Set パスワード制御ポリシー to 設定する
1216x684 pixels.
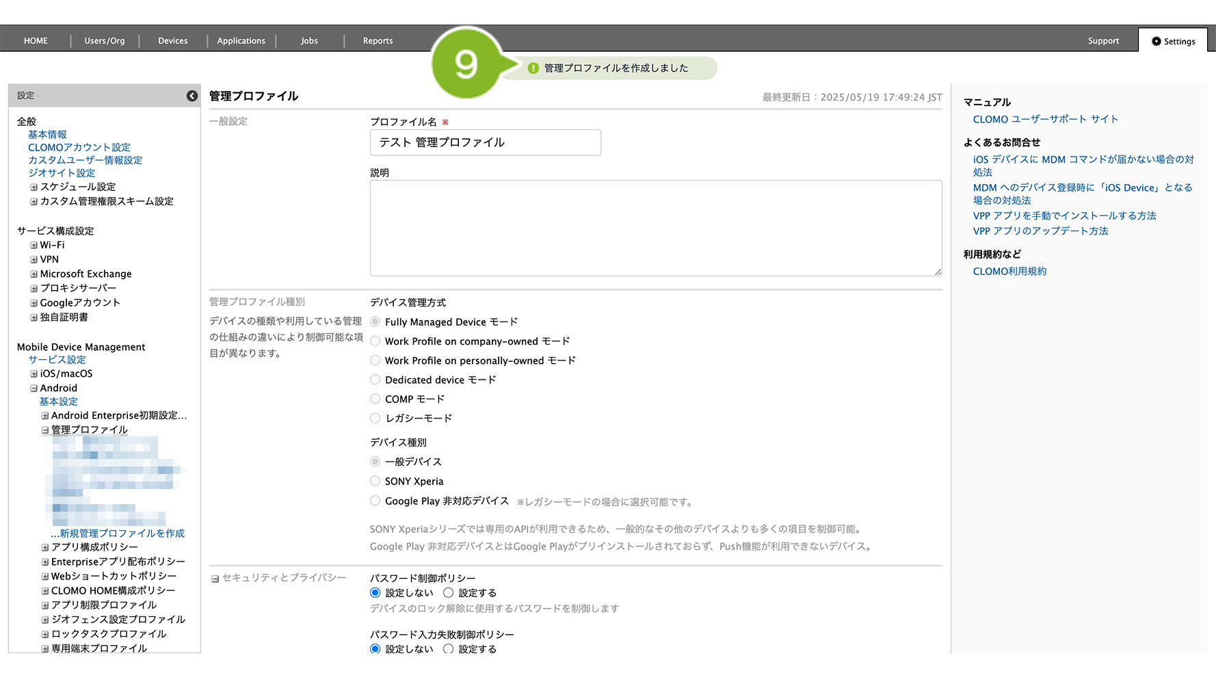tap(449, 592)
